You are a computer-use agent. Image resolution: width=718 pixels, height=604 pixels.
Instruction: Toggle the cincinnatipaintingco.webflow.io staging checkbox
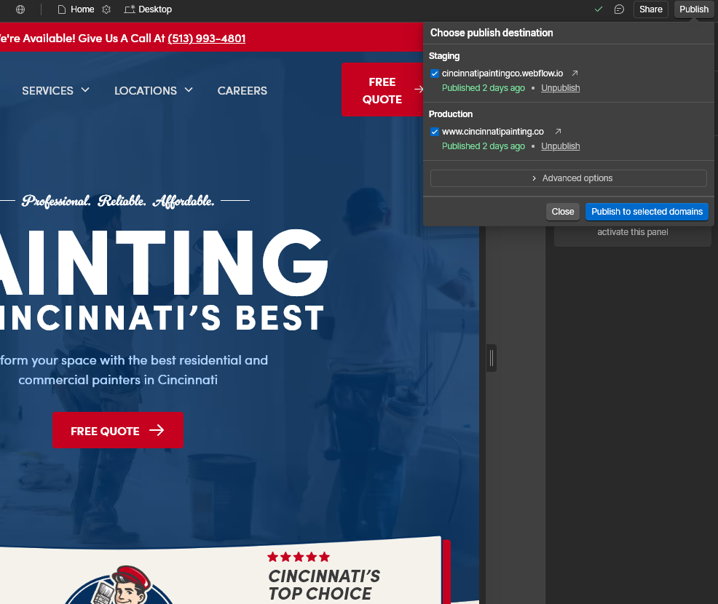click(435, 73)
